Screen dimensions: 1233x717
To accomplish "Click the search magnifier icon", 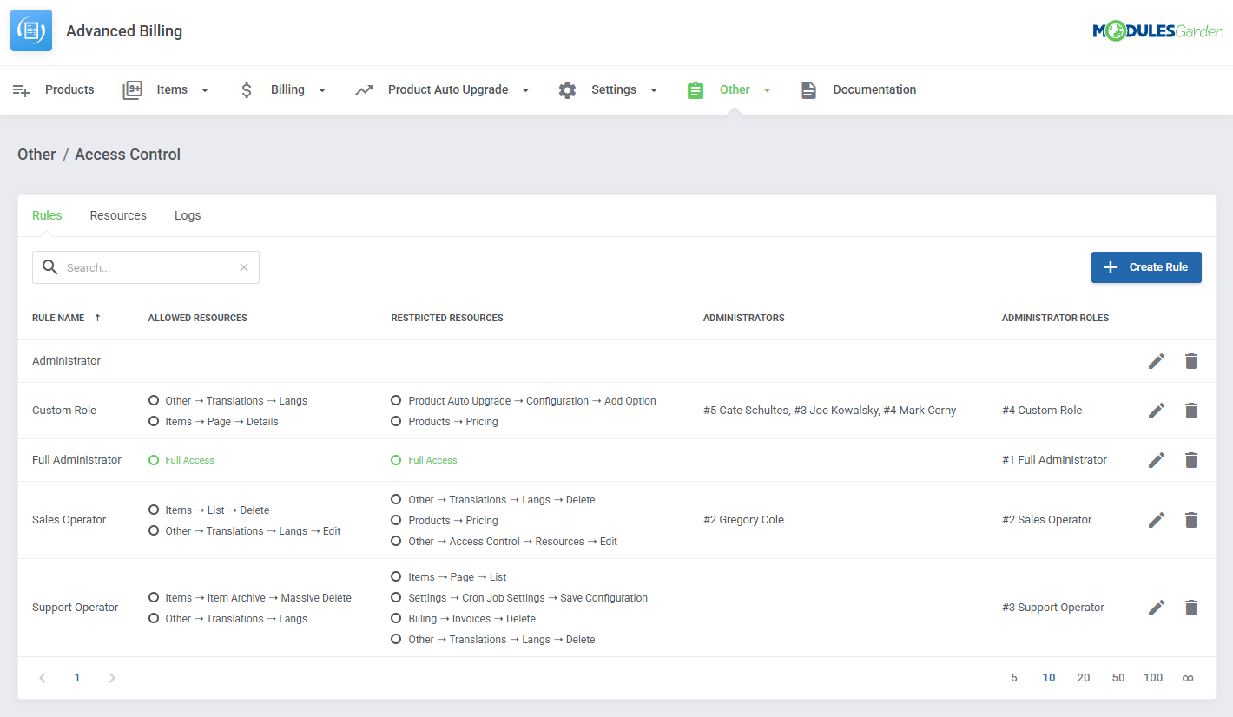I will point(49,266).
